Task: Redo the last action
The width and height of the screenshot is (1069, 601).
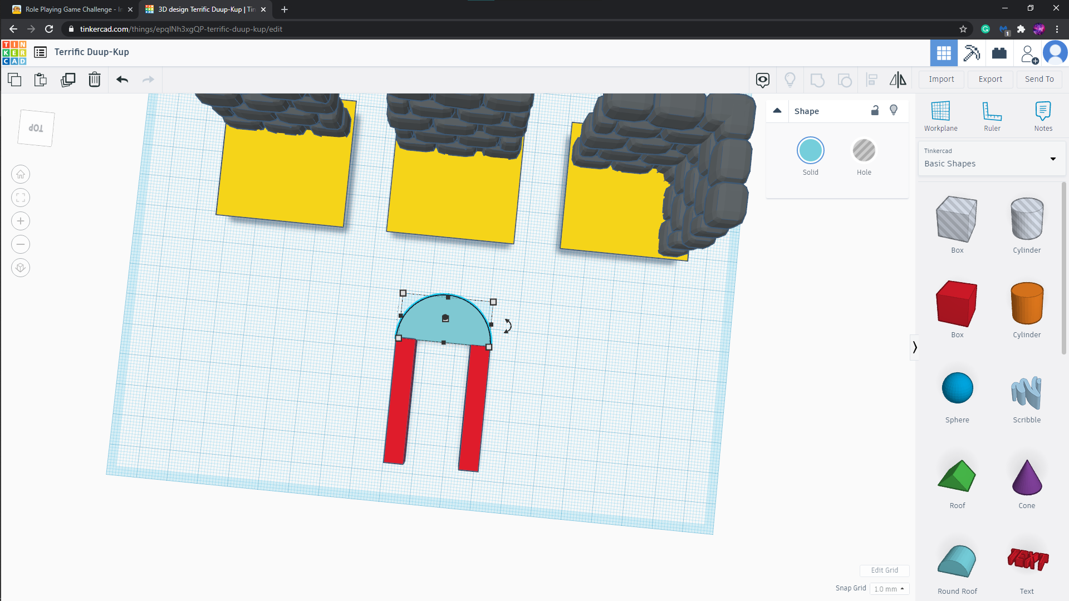Action: point(148,80)
